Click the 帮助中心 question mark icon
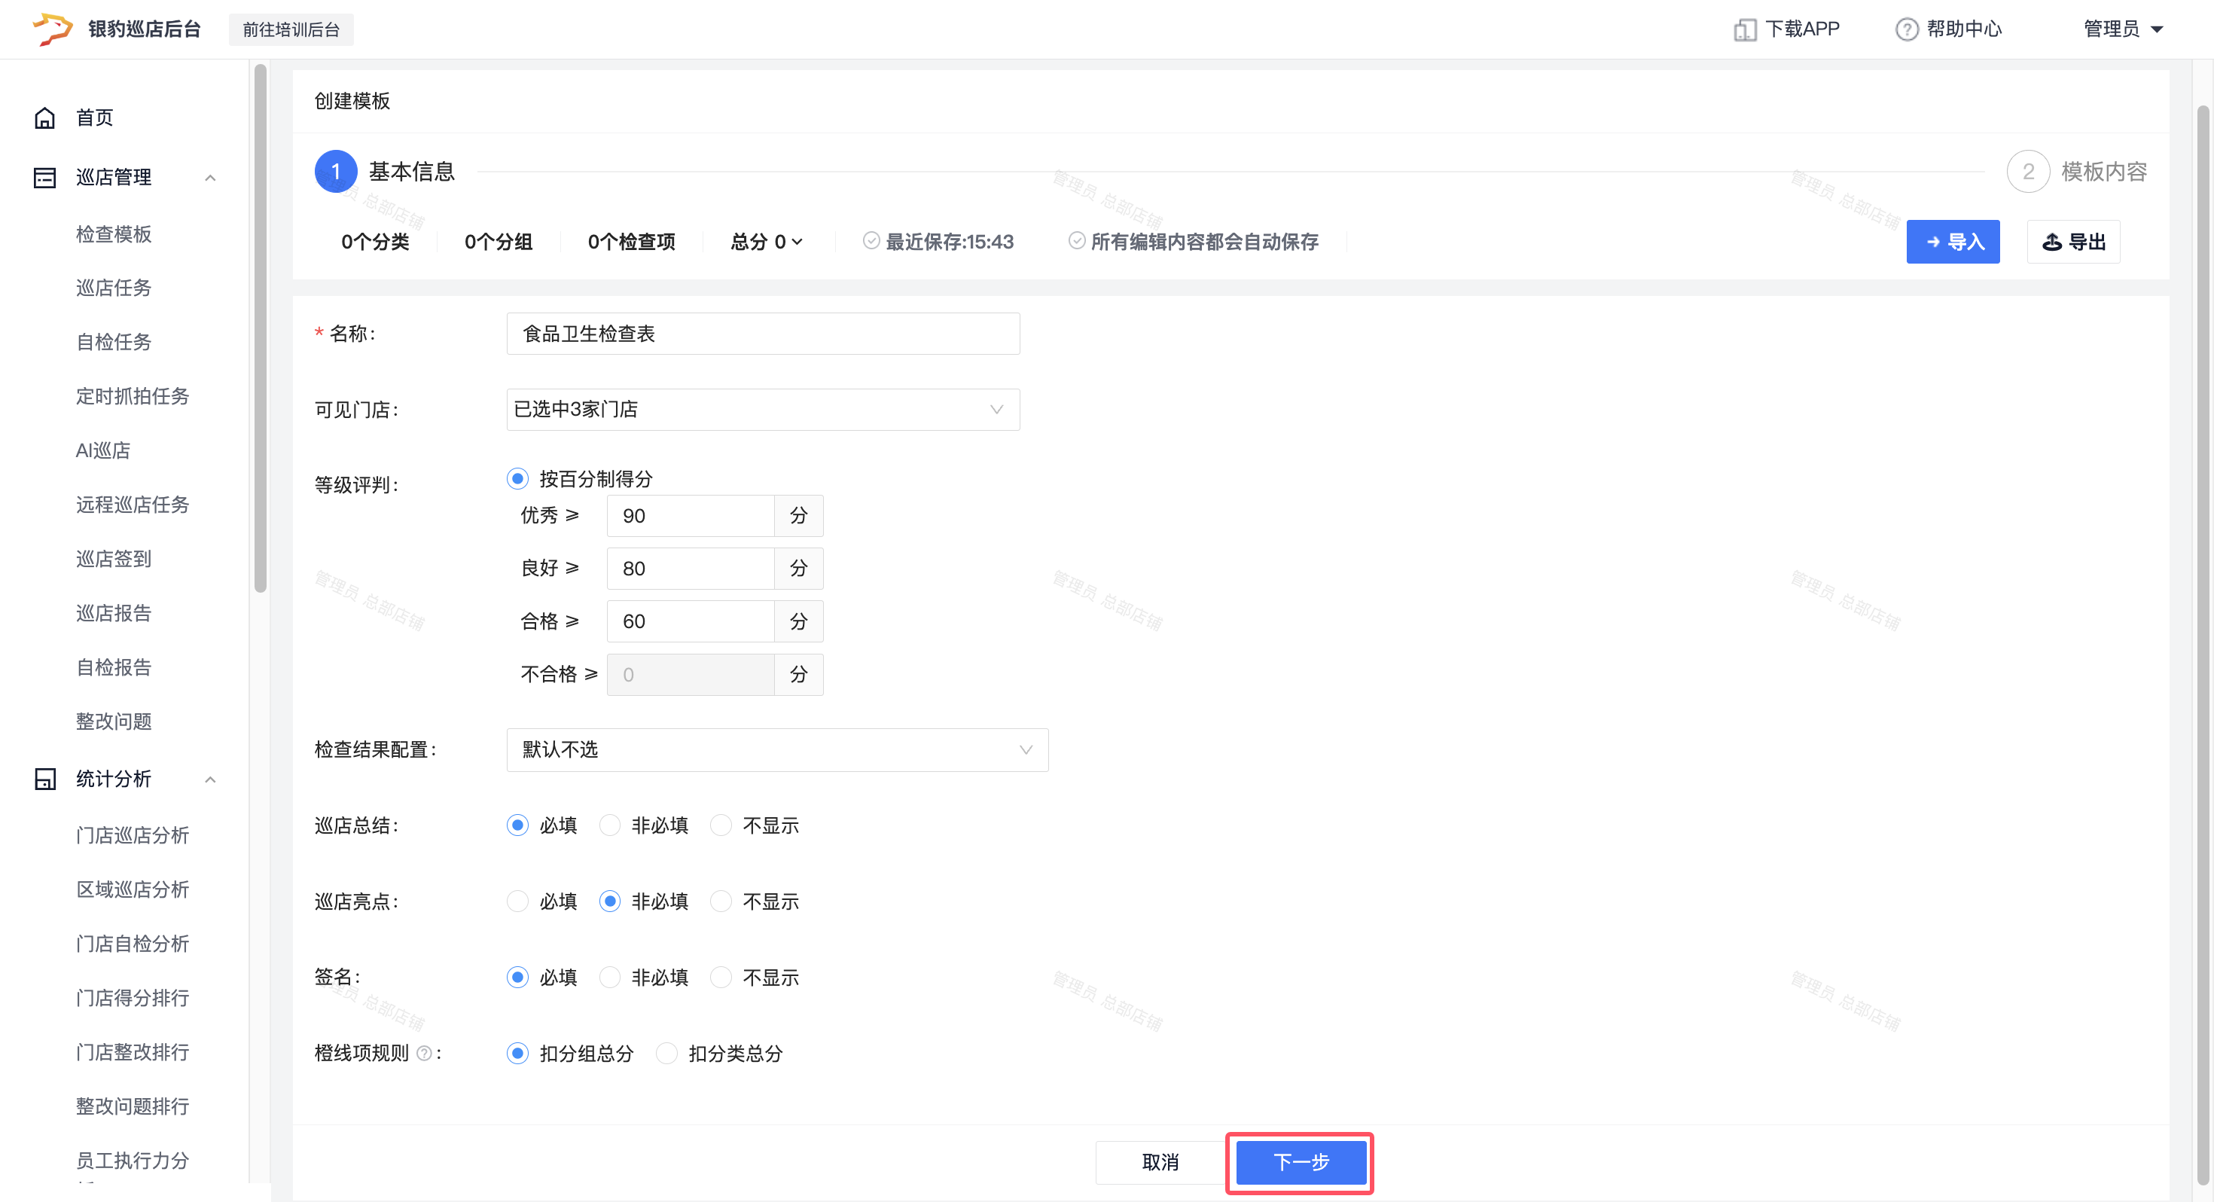The width and height of the screenshot is (2214, 1202). 1906,30
